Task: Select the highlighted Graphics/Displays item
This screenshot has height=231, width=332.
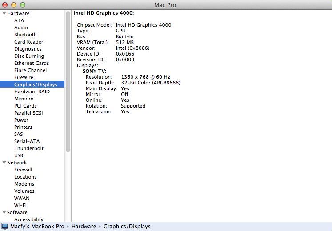Action: click(x=32, y=84)
